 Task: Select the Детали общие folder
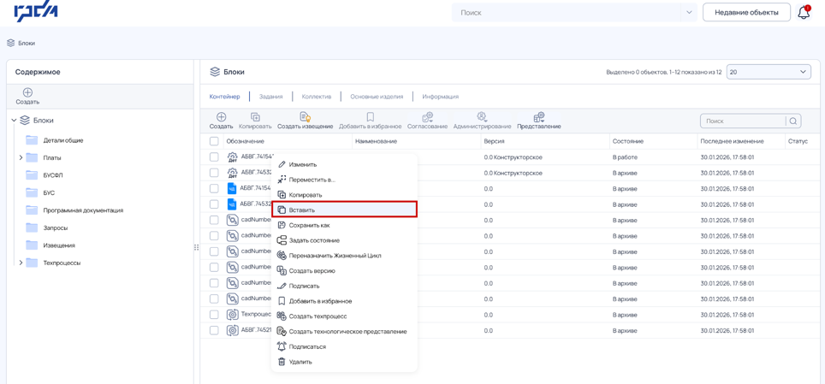pos(63,140)
